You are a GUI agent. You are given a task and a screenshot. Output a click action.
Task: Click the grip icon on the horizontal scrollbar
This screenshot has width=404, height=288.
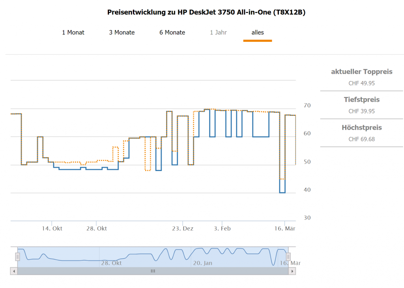click(x=153, y=271)
